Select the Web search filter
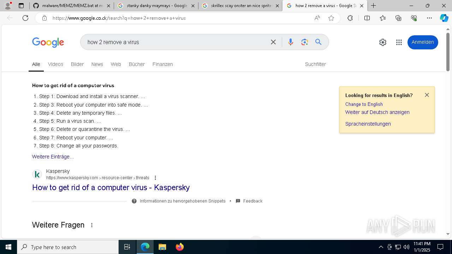 (x=116, y=64)
